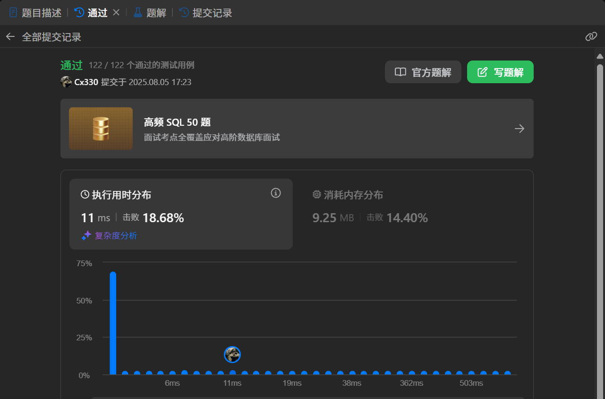Select the 通过 tab
This screenshot has height=399, width=605.
pos(92,13)
